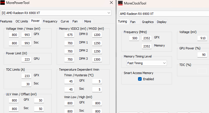Expand the Memory Timing Level dropdown
209x113 pixels.
147,63
